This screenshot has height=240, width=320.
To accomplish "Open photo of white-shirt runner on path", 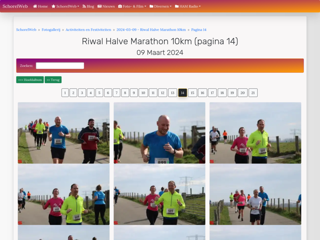I will pos(255,194).
